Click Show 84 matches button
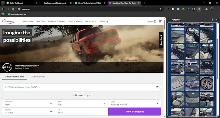The width and height of the screenshot is (220, 118). 135,112
